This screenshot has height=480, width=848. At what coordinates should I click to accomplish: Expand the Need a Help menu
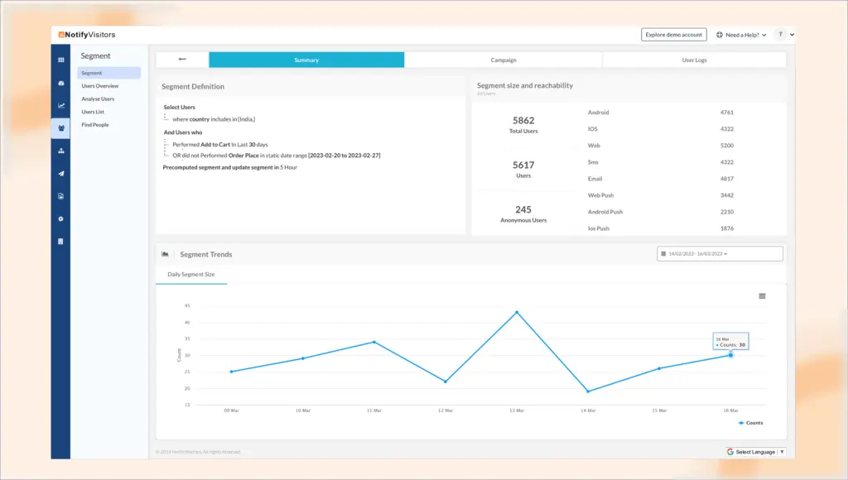click(x=741, y=35)
